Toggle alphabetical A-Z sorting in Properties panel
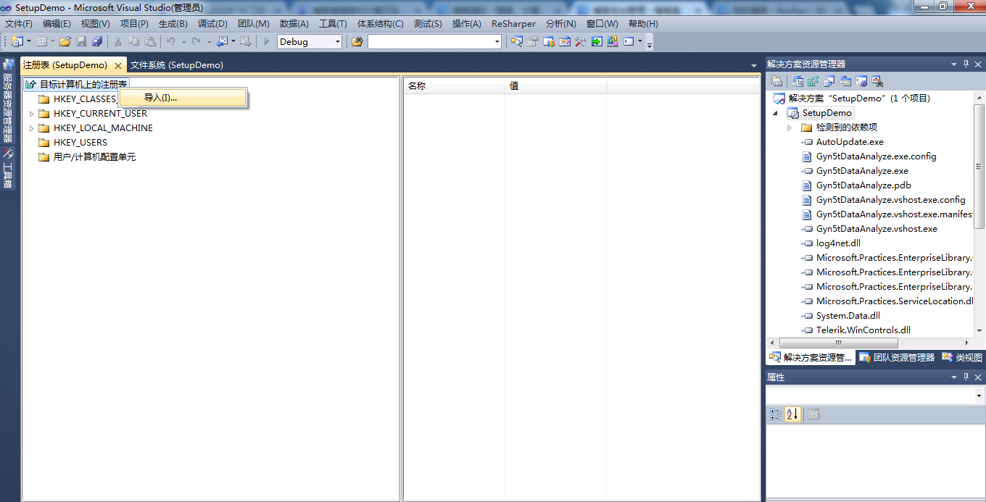Viewport: 986px width, 502px height. (x=792, y=414)
